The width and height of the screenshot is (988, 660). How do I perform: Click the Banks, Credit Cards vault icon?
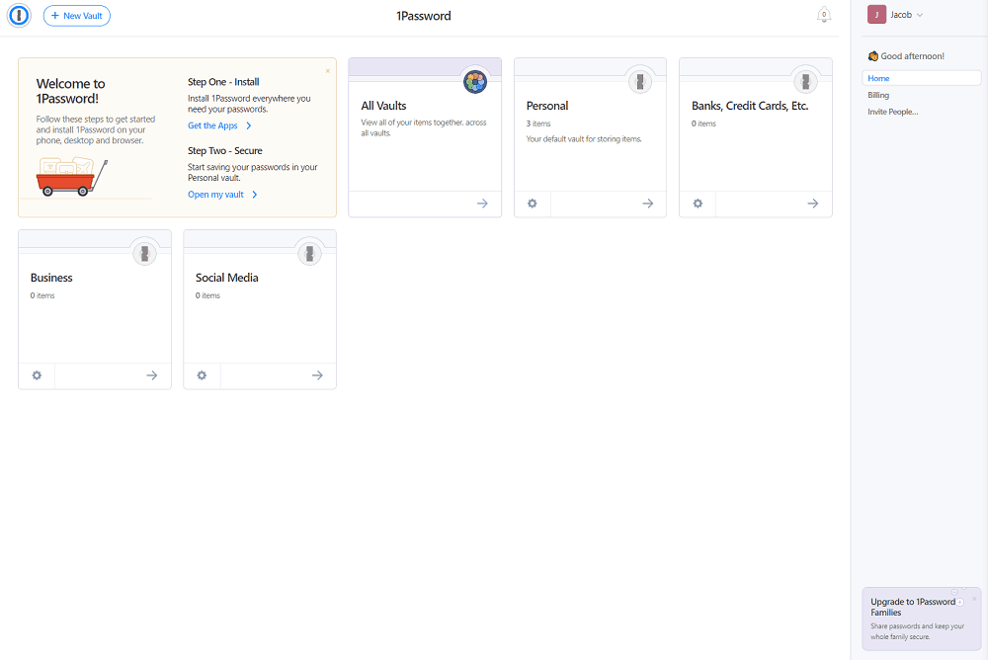point(805,81)
